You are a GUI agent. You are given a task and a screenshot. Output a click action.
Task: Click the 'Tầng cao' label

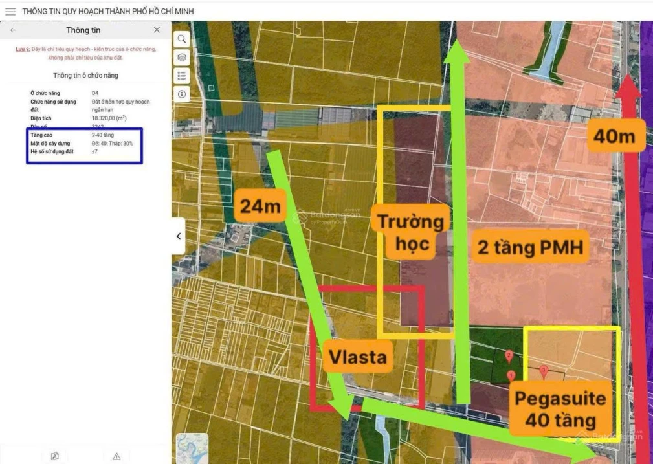pos(41,135)
